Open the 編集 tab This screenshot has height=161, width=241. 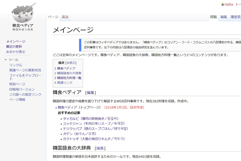pos(224,17)
